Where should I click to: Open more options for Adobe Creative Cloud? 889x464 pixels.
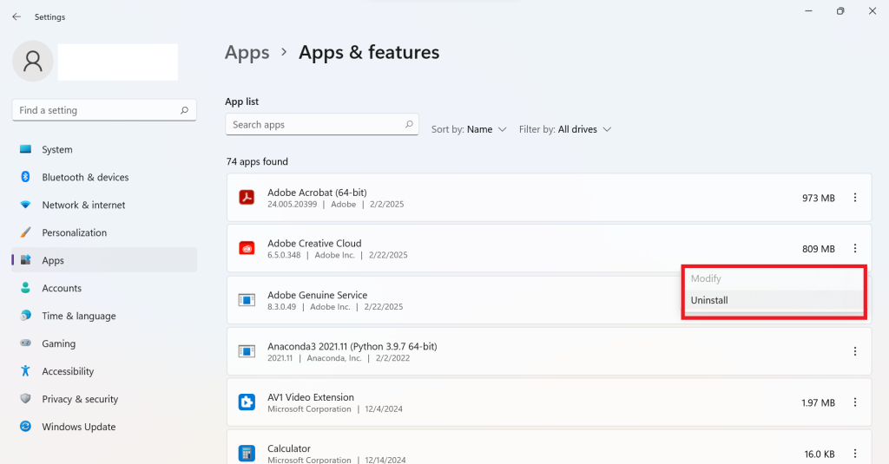pyautogui.click(x=855, y=249)
